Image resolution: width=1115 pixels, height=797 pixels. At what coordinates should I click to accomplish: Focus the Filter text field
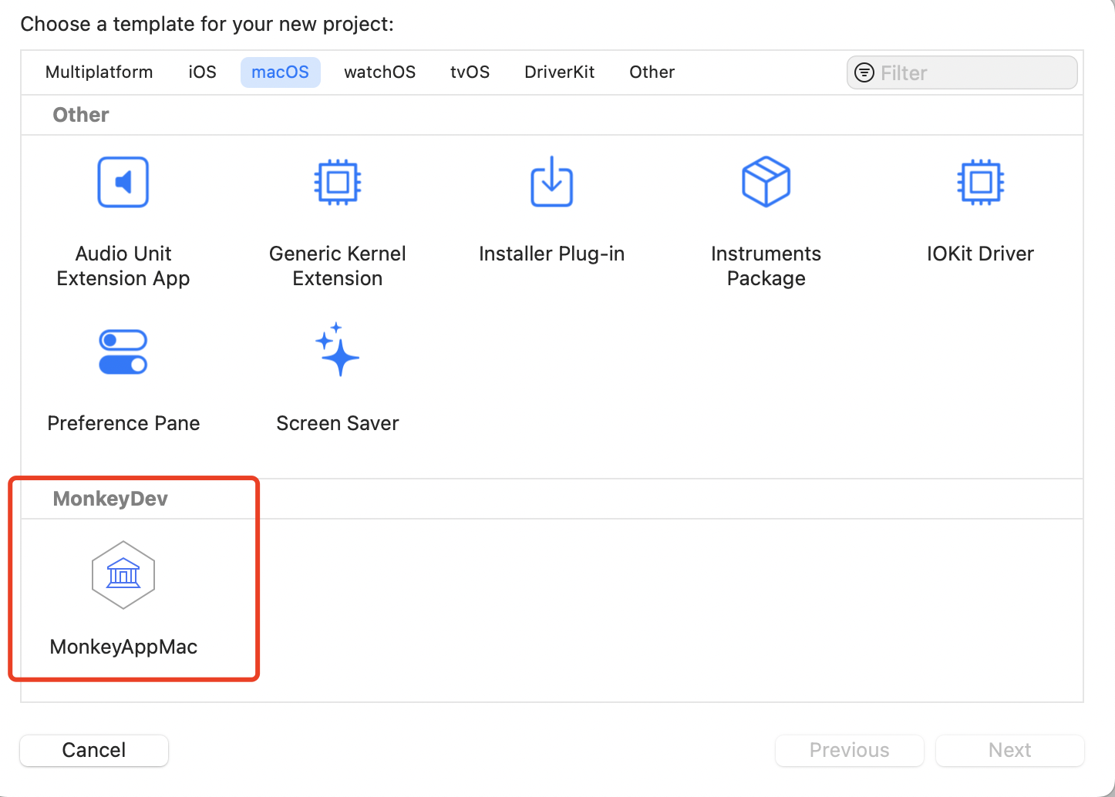tap(962, 72)
